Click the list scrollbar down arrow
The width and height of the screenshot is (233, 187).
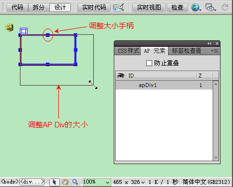pyautogui.click(x=216, y=158)
